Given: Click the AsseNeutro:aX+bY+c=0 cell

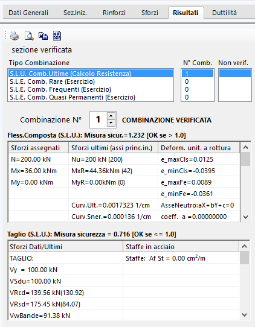Looking at the screenshot, I should (x=199, y=205).
